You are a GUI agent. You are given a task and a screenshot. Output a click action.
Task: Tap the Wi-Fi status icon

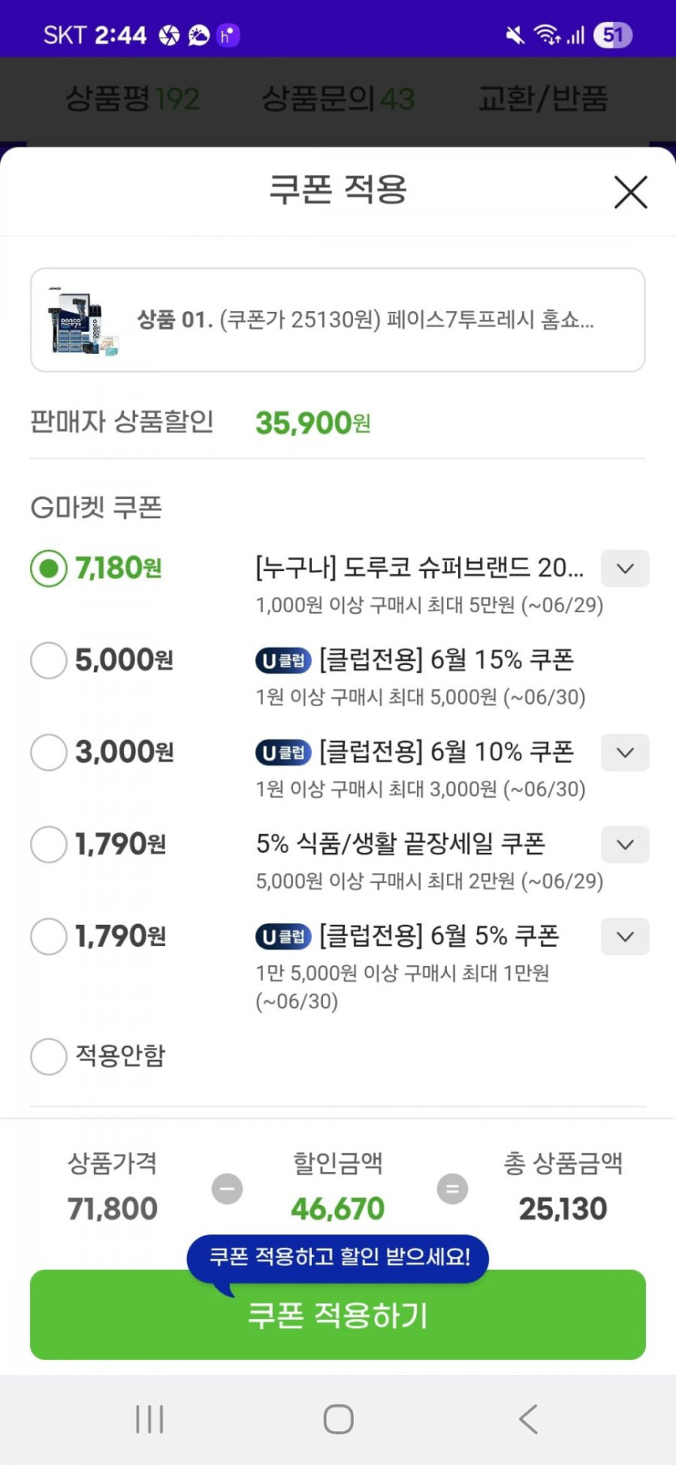click(546, 35)
